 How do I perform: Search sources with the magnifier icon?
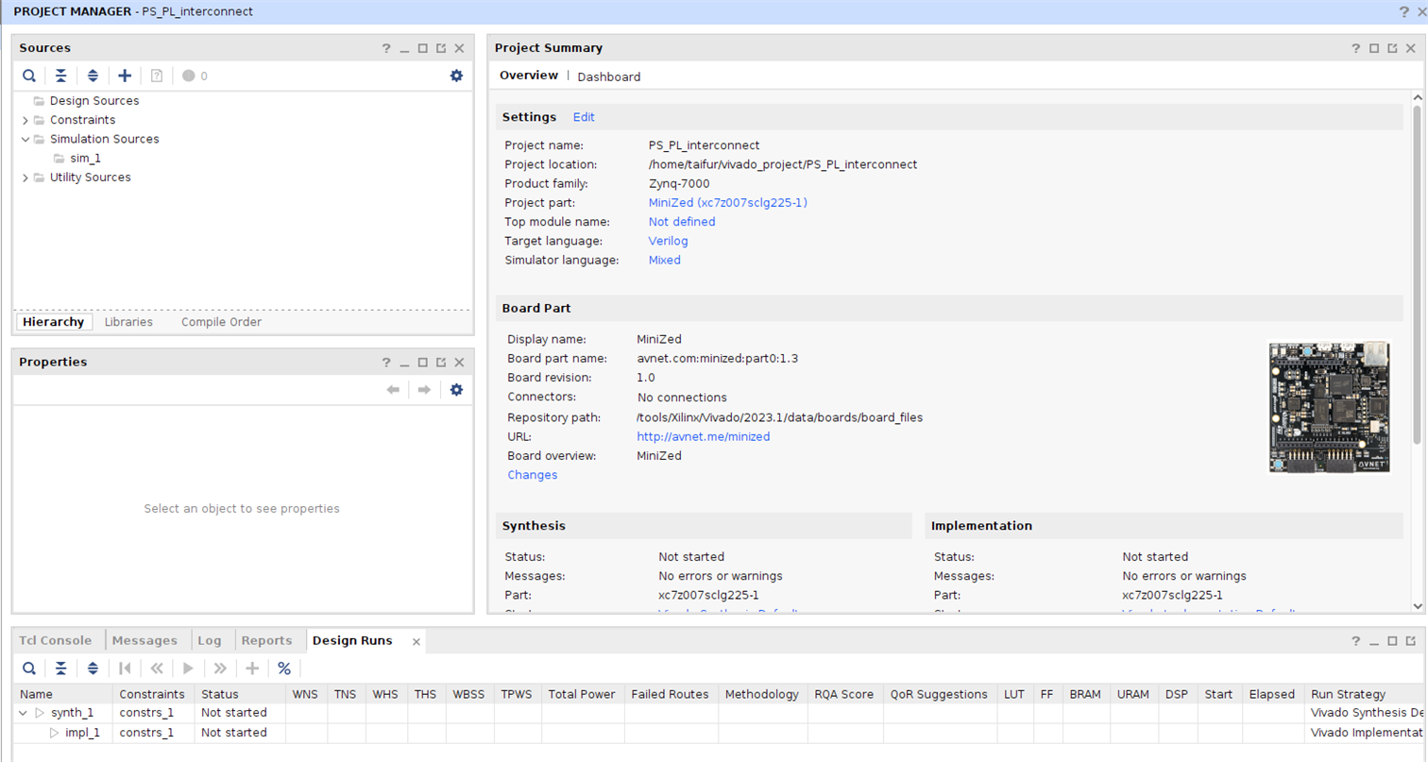29,76
